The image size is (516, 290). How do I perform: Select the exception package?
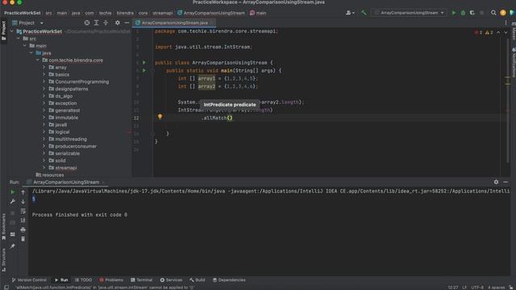click(x=66, y=103)
